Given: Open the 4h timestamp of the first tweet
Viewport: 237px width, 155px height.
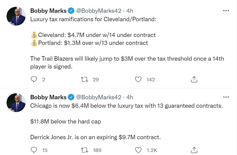Looking at the screenshot, I should 130,11.
